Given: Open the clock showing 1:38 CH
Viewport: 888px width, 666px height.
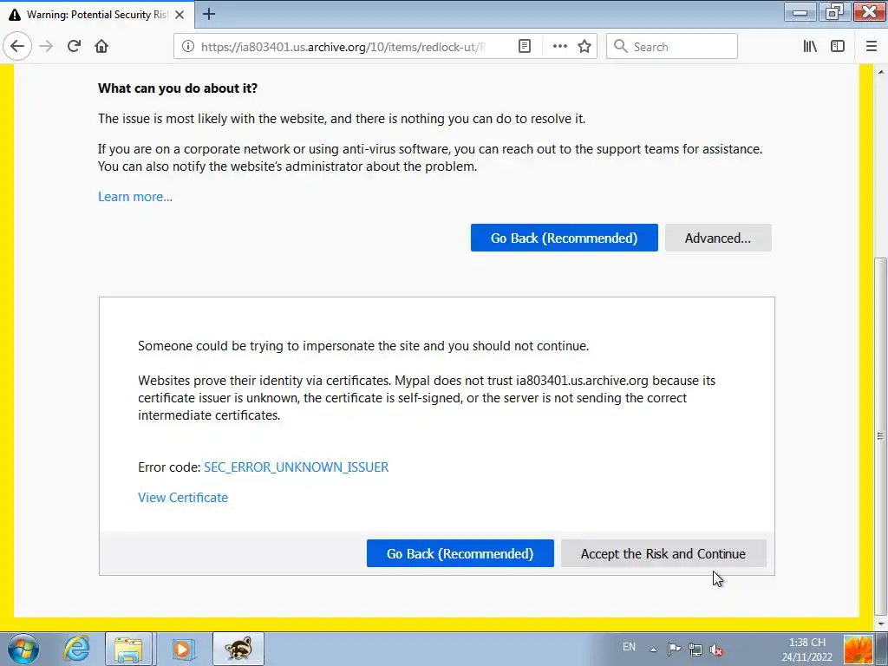Looking at the screenshot, I should [x=807, y=650].
